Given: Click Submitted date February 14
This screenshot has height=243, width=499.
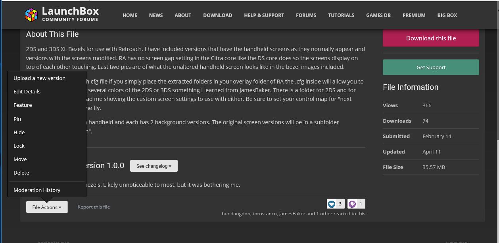Looking at the screenshot, I should [x=437, y=136].
